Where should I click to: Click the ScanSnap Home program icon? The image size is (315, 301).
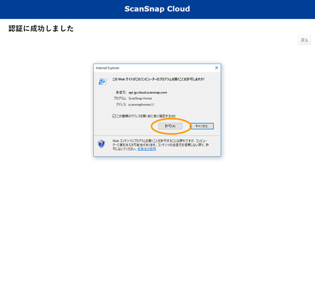pos(103,81)
